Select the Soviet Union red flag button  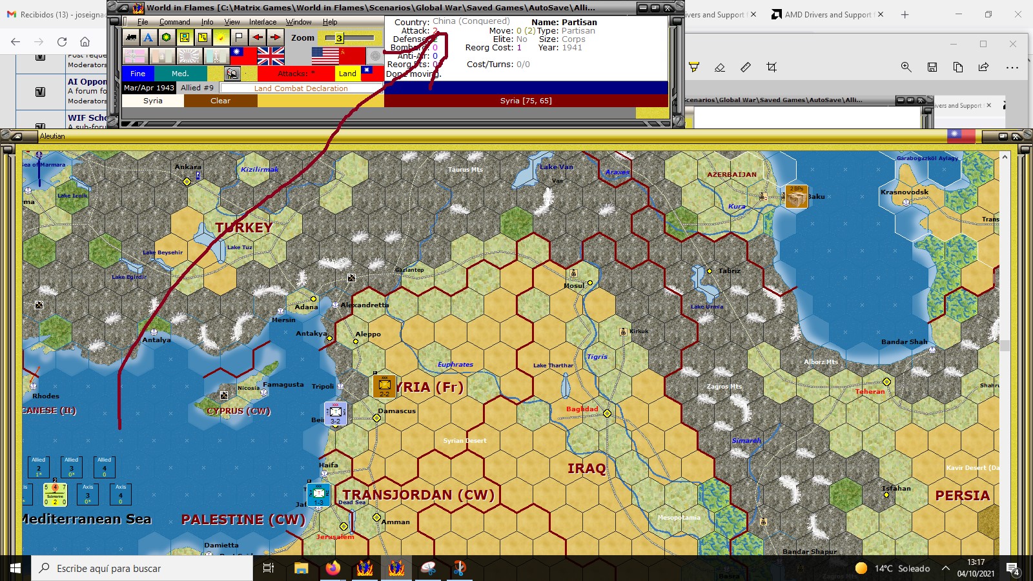(x=352, y=56)
